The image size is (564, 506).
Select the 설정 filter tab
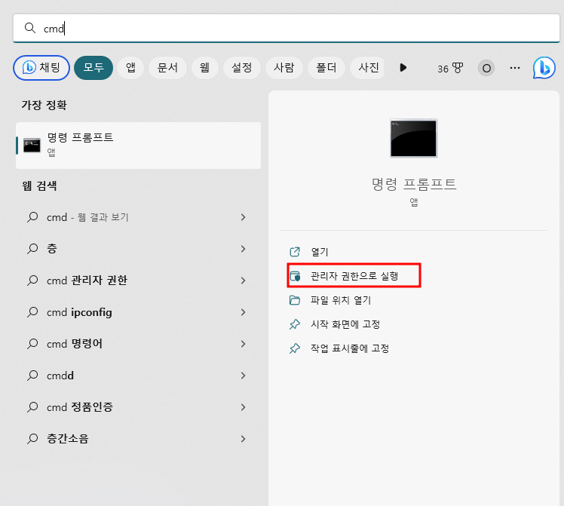click(x=242, y=68)
